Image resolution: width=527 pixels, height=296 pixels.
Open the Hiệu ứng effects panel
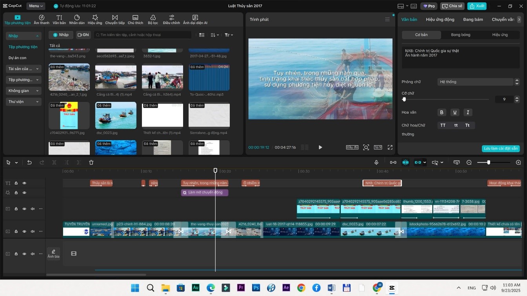94,20
